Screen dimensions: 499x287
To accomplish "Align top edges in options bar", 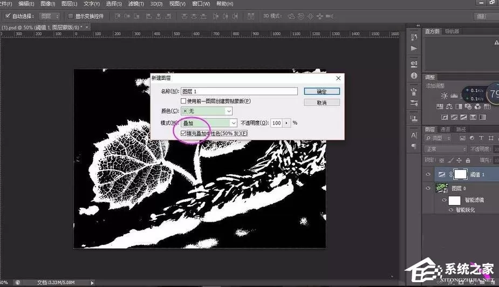I will (x=118, y=16).
